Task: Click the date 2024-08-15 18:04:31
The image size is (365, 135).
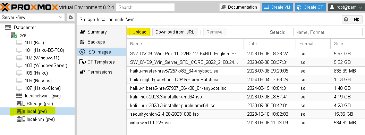Action: [x=268, y=88]
